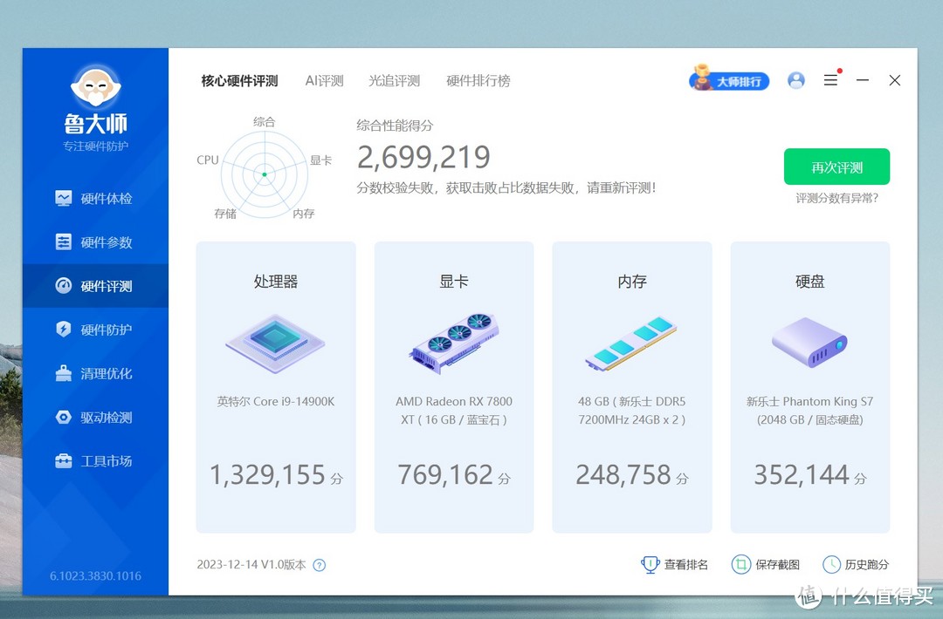The width and height of the screenshot is (943, 619).
Task: Open the 评测分数有异常? link
Action: tap(836, 198)
